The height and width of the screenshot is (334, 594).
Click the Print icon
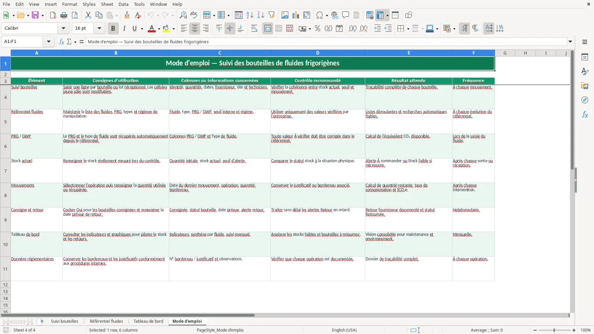64,15
